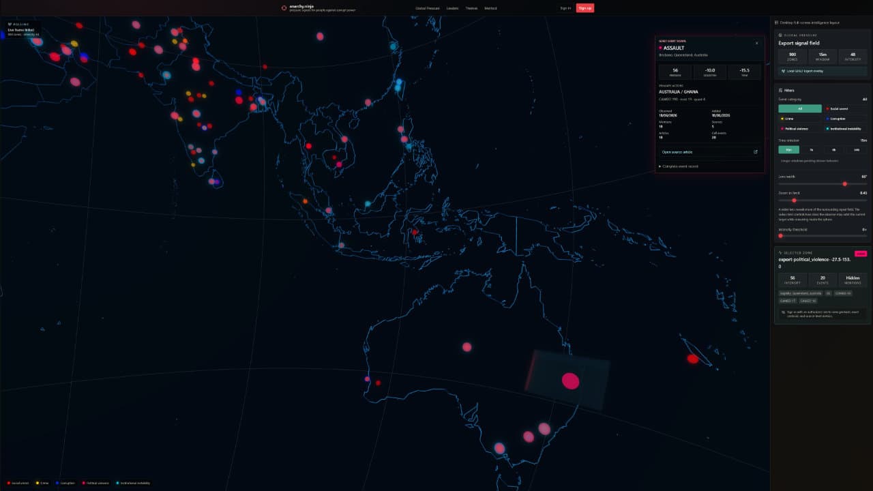
Task: Open the source article link
Action: tap(709, 152)
